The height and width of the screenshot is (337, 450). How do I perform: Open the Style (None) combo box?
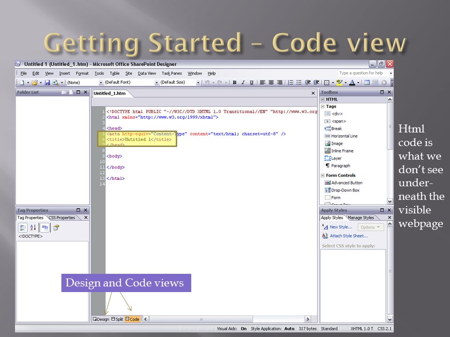pyautogui.click(x=84, y=82)
